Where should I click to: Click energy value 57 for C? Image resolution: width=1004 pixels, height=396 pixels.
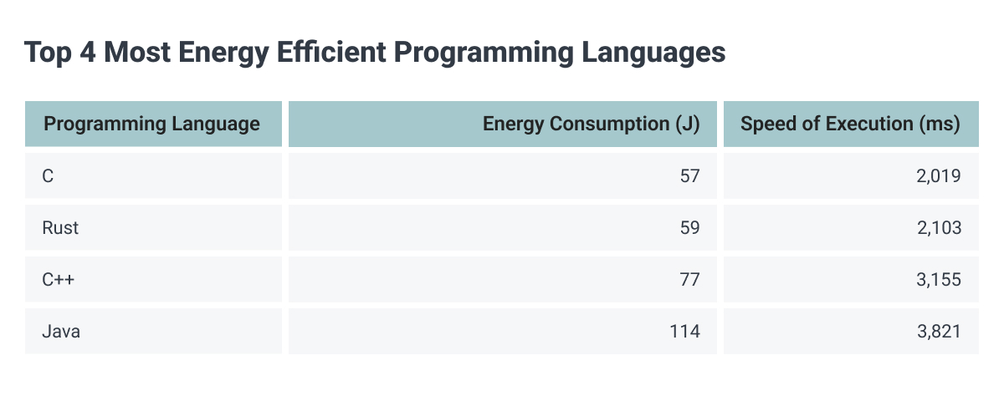point(503,175)
